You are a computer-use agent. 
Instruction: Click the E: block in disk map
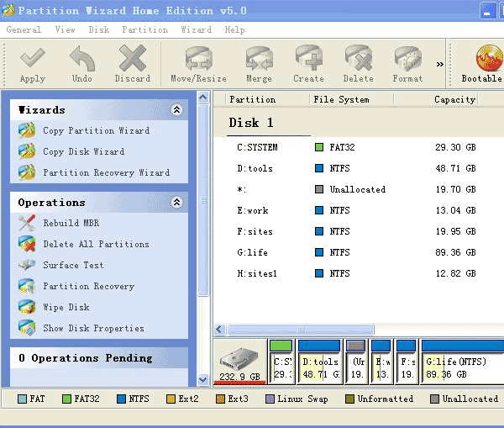(x=381, y=362)
